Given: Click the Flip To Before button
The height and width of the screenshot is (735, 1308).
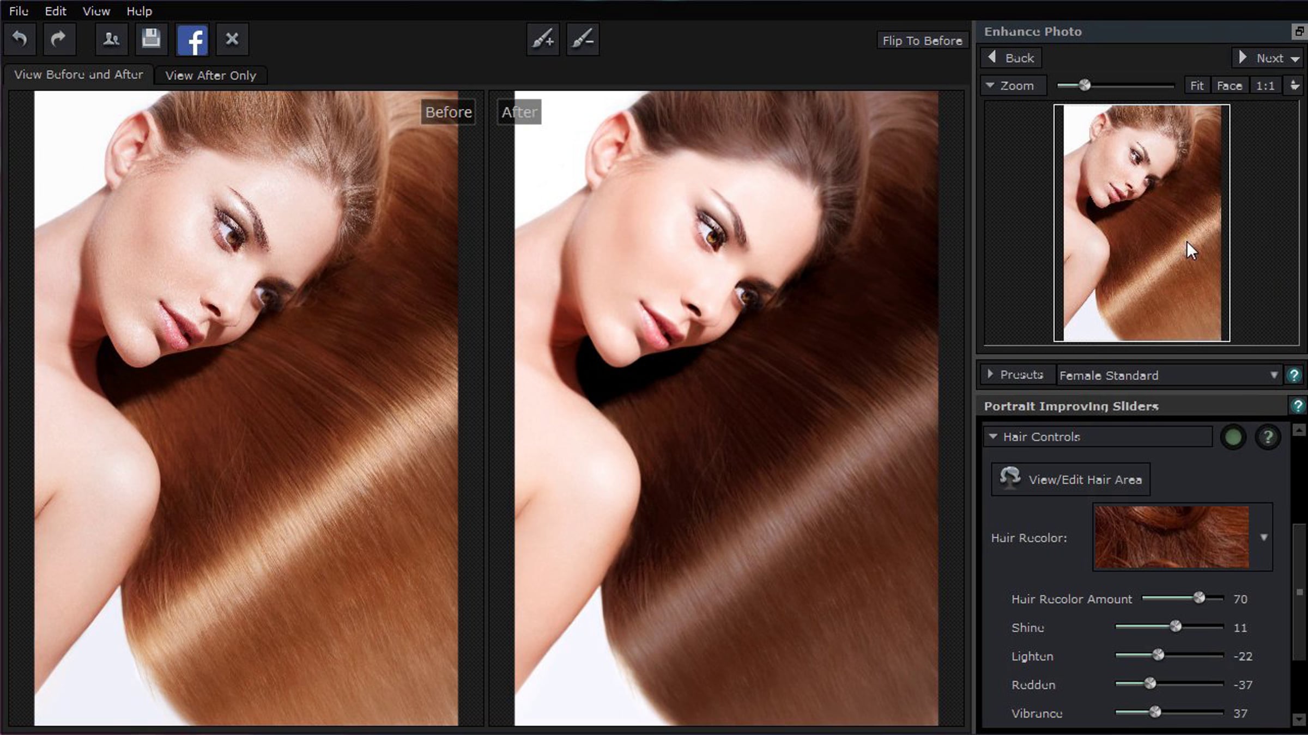Looking at the screenshot, I should pos(922,41).
